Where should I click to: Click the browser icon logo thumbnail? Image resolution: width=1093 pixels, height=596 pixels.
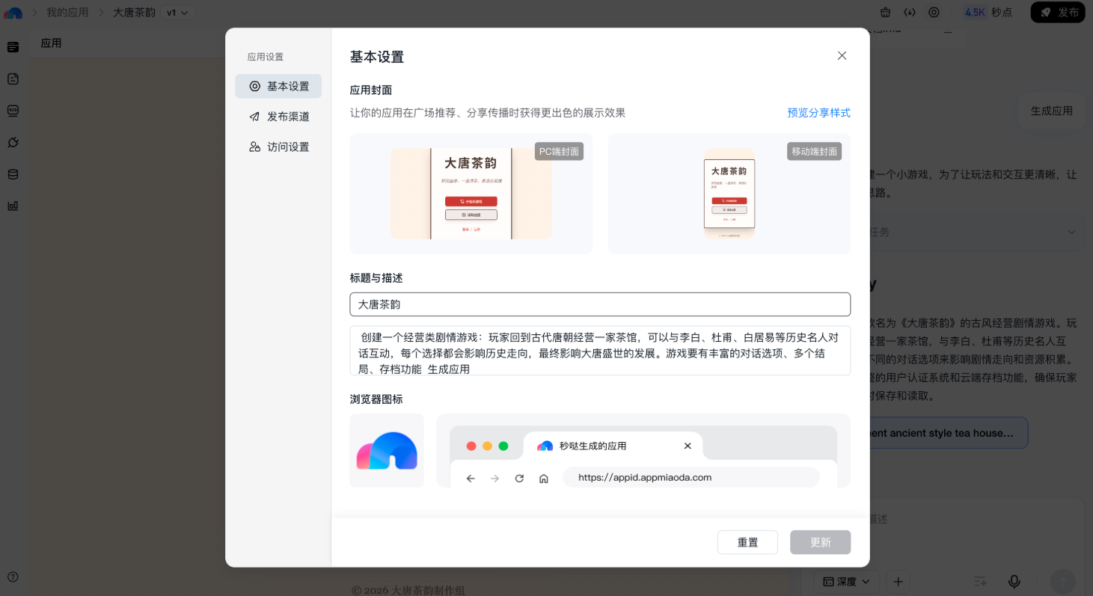[387, 450]
